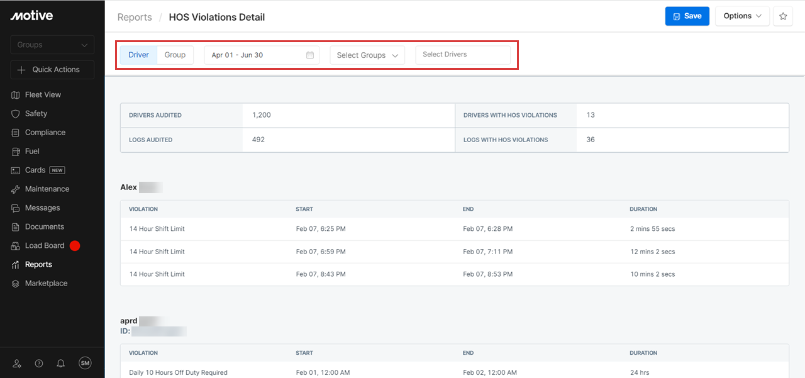Click the Safety shield icon
The width and height of the screenshot is (805, 378).
coord(16,114)
